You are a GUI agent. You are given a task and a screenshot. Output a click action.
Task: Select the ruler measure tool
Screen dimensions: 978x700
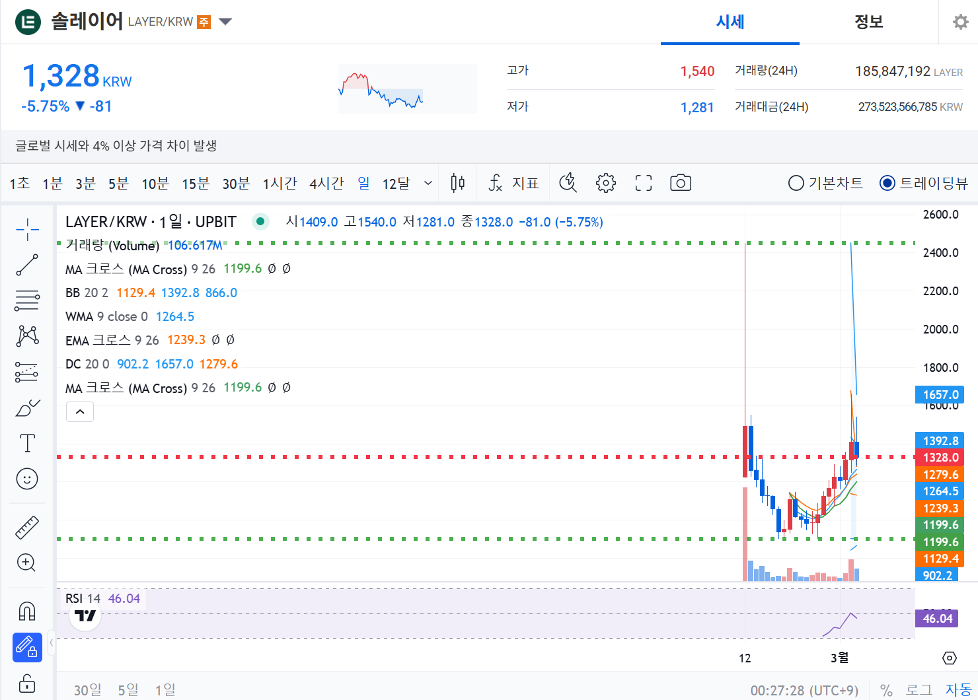pos(27,527)
